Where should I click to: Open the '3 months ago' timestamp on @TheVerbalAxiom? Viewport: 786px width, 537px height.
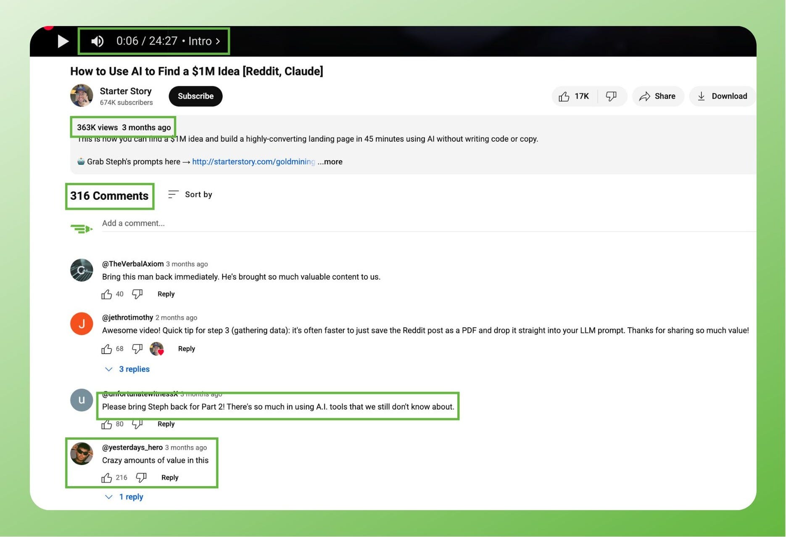(187, 264)
